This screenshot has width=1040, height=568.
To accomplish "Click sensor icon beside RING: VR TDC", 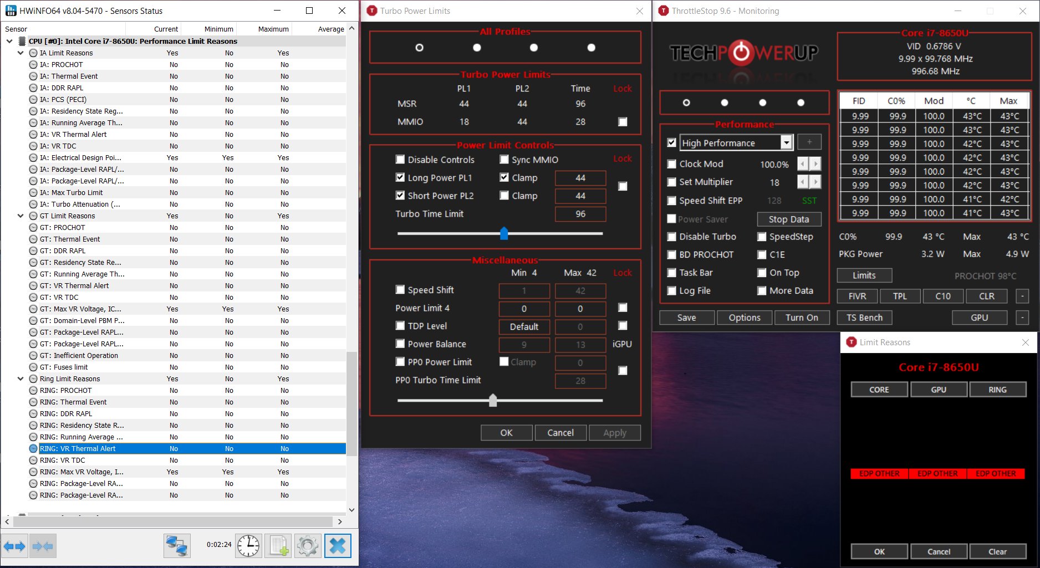I will (x=33, y=460).
